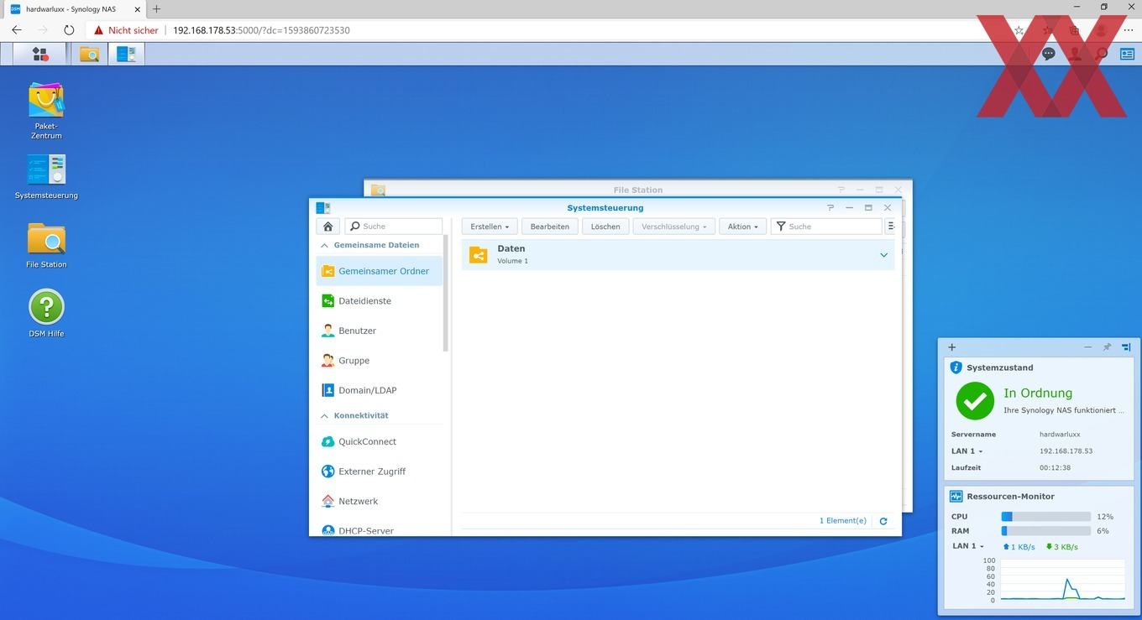Open Netzwerk settings
The image size is (1142, 620).
point(379,501)
